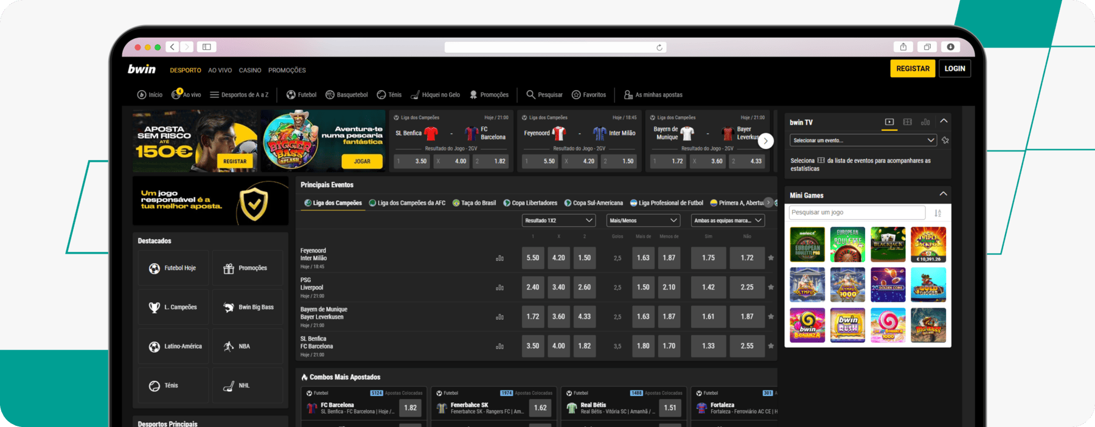Sort Mini Games alphabetically

click(x=938, y=213)
